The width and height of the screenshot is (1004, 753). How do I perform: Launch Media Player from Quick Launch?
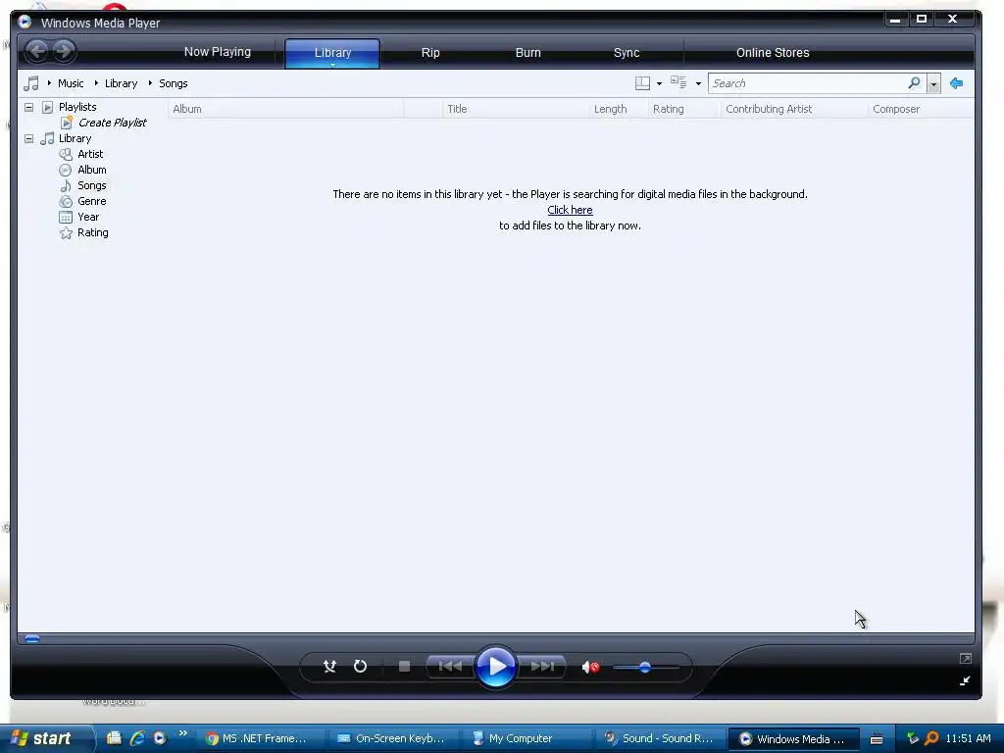pos(160,738)
